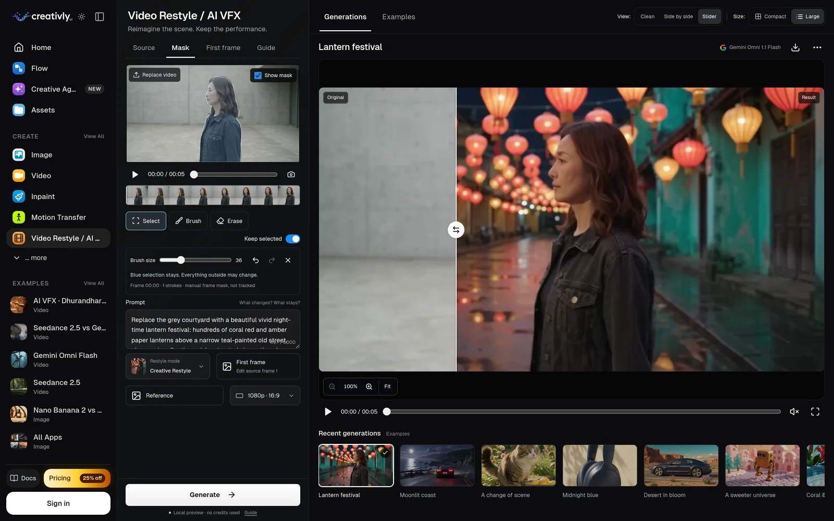Open the Guide tab
The width and height of the screenshot is (834, 521).
coord(266,48)
